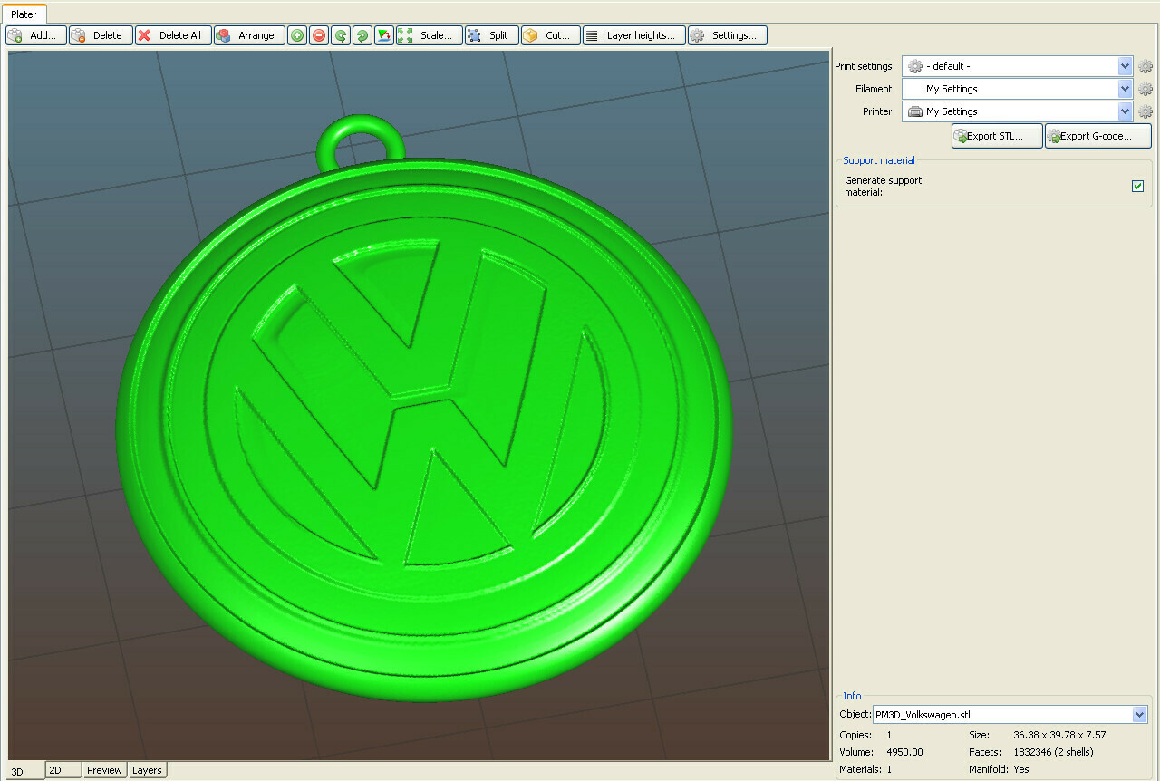Click the Export STL button
Image resolution: width=1160 pixels, height=781 pixels.
[x=997, y=136]
